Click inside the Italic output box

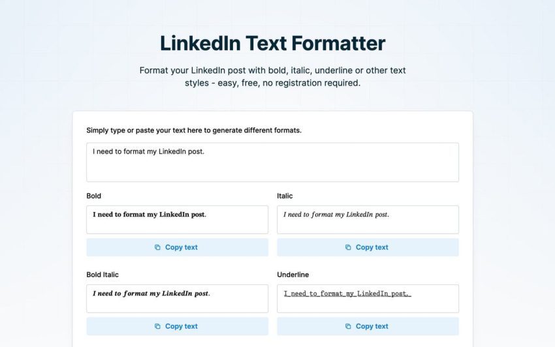(368, 220)
